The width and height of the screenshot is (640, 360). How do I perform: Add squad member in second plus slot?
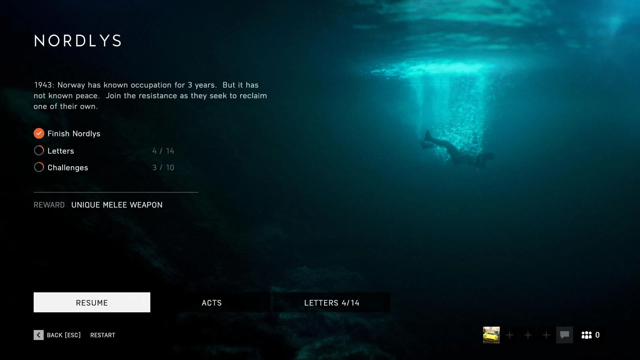pos(528,335)
